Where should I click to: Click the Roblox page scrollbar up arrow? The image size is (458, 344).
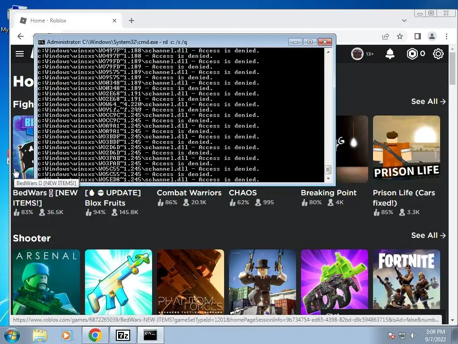[452, 49]
